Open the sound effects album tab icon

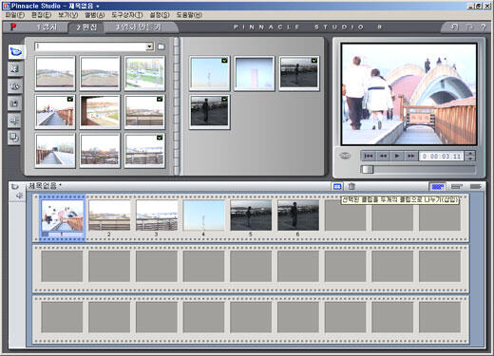point(15,121)
